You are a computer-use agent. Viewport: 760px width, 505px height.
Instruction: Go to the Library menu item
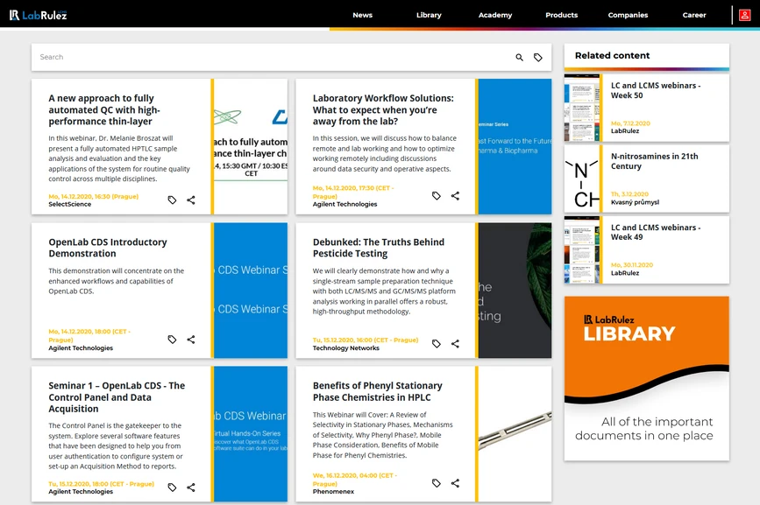(x=429, y=15)
